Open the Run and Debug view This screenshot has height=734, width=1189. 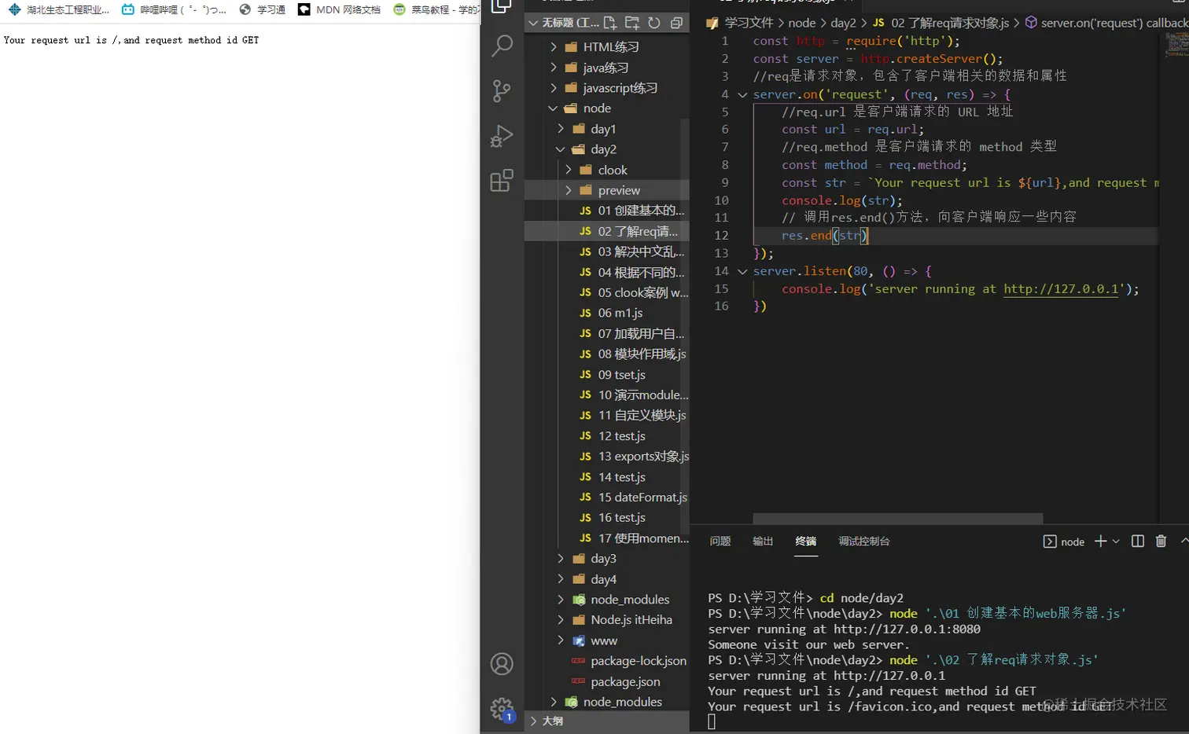point(502,136)
